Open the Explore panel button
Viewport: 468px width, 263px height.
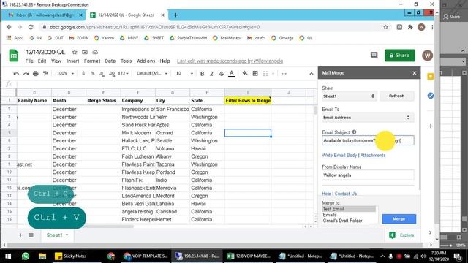click(402, 235)
